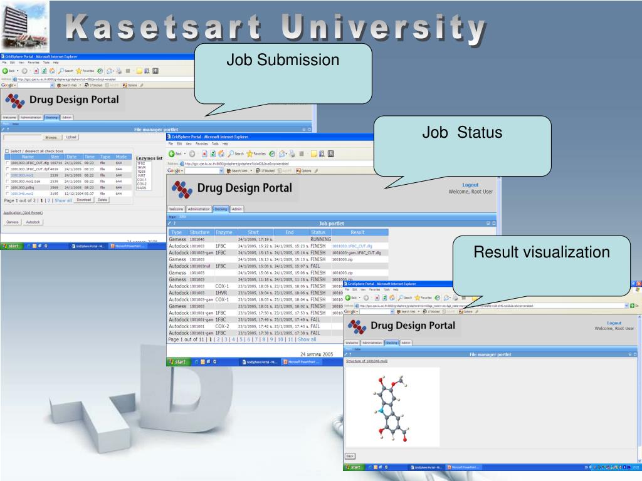Screen dimensions: 642x481
Task: Click Back arrow in Job Submission browser window
Action: point(5,71)
